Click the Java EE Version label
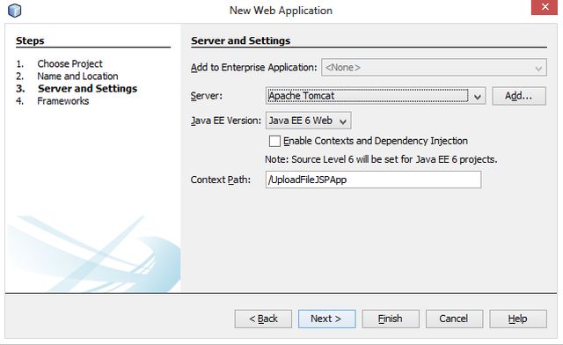The image size is (563, 345). [x=226, y=121]
